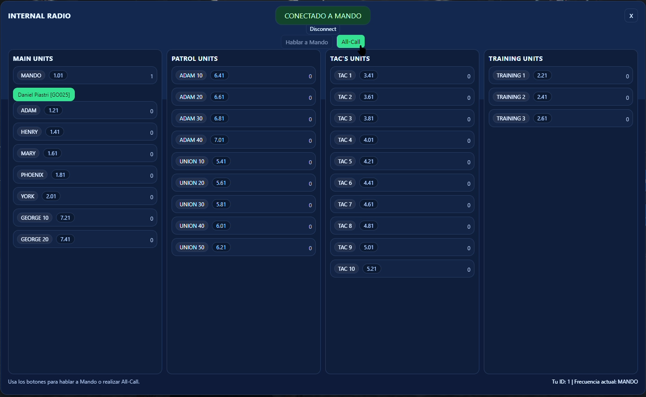Close the Internal Radio panel with X

[631, 16]
